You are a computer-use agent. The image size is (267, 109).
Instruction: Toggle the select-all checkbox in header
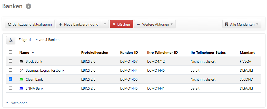(10, 52)
